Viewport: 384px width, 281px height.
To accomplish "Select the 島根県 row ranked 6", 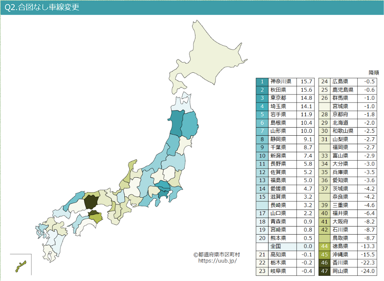I will (x=285, y=123).
